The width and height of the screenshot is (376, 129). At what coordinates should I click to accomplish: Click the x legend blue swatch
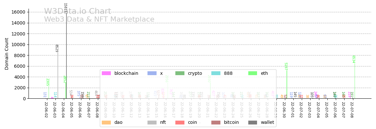coord(152,73)
